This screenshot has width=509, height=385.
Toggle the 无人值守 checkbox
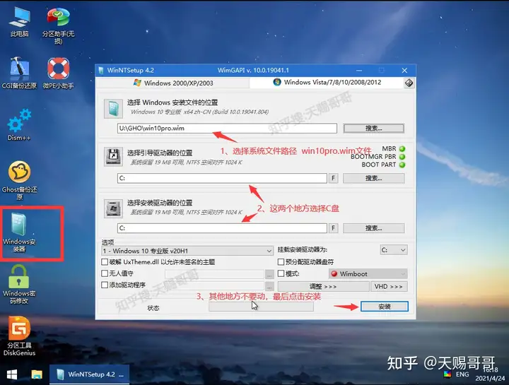pyautogui.click(x=105, y=273)
